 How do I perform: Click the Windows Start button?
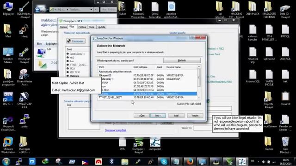coord(6,161)
